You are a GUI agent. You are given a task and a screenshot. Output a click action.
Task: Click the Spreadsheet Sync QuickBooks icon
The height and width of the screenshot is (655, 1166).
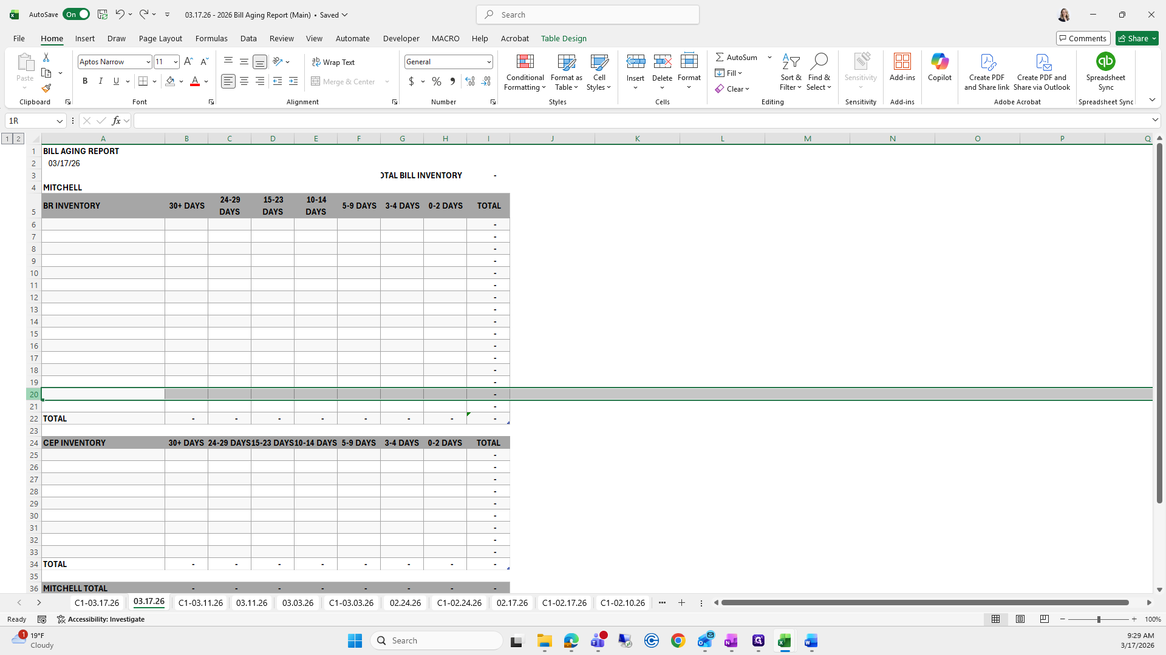(x=1105, y=62)
